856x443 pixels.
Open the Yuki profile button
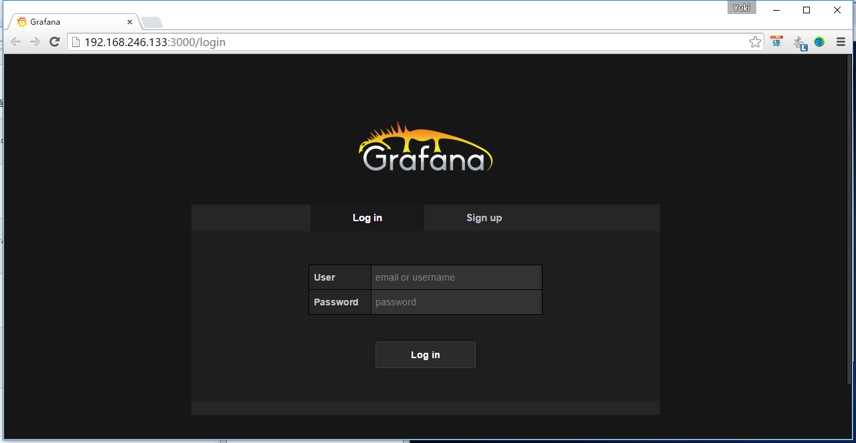tap(742, 8)
